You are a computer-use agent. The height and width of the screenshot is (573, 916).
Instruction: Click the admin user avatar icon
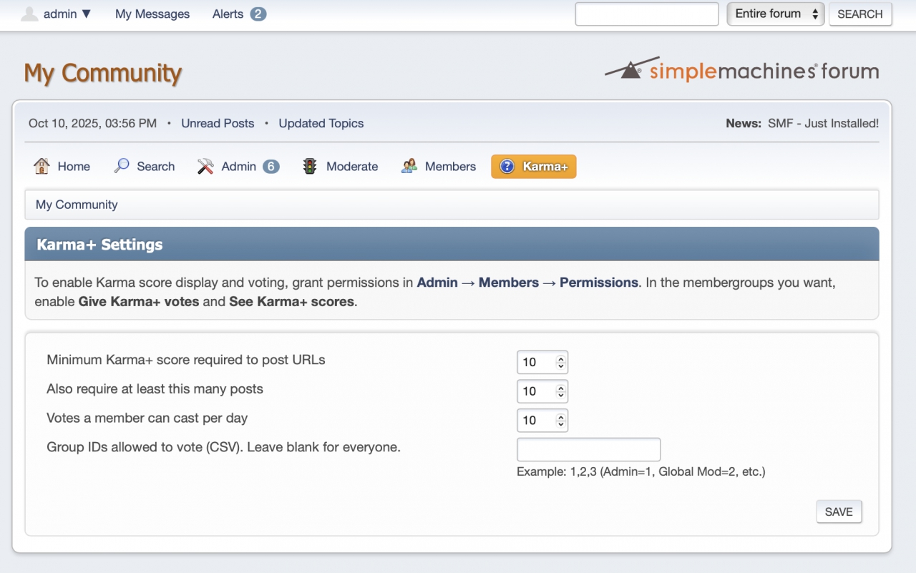(29, 14)
